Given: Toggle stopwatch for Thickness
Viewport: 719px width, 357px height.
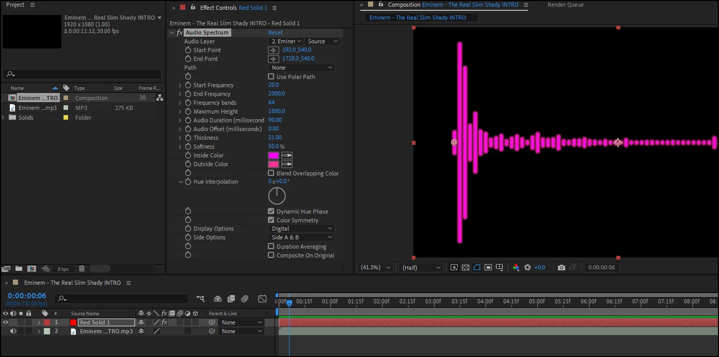Looking at the screenshot, I should [x=188, y=138].
